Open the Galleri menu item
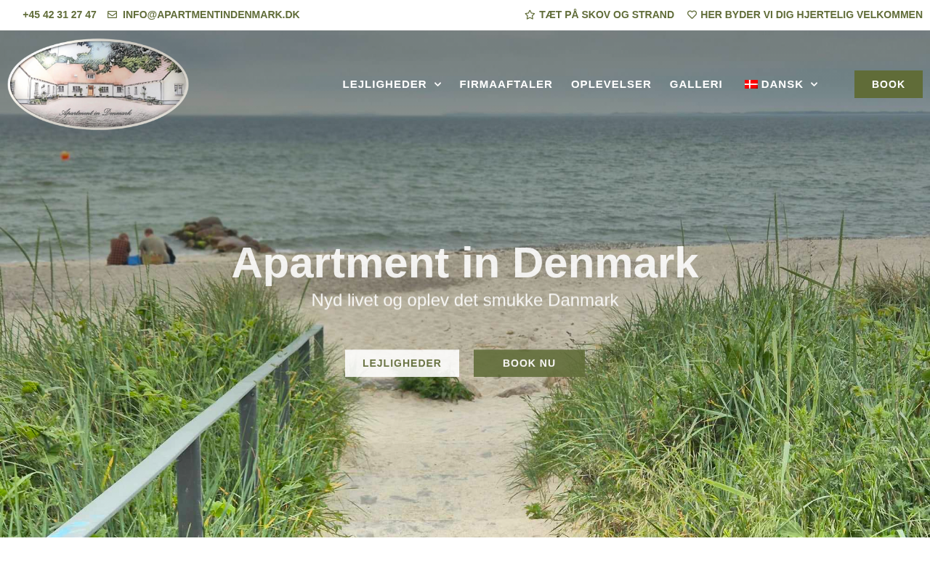The width and height of the screenshot is (930, 581). tap(696, 84)
